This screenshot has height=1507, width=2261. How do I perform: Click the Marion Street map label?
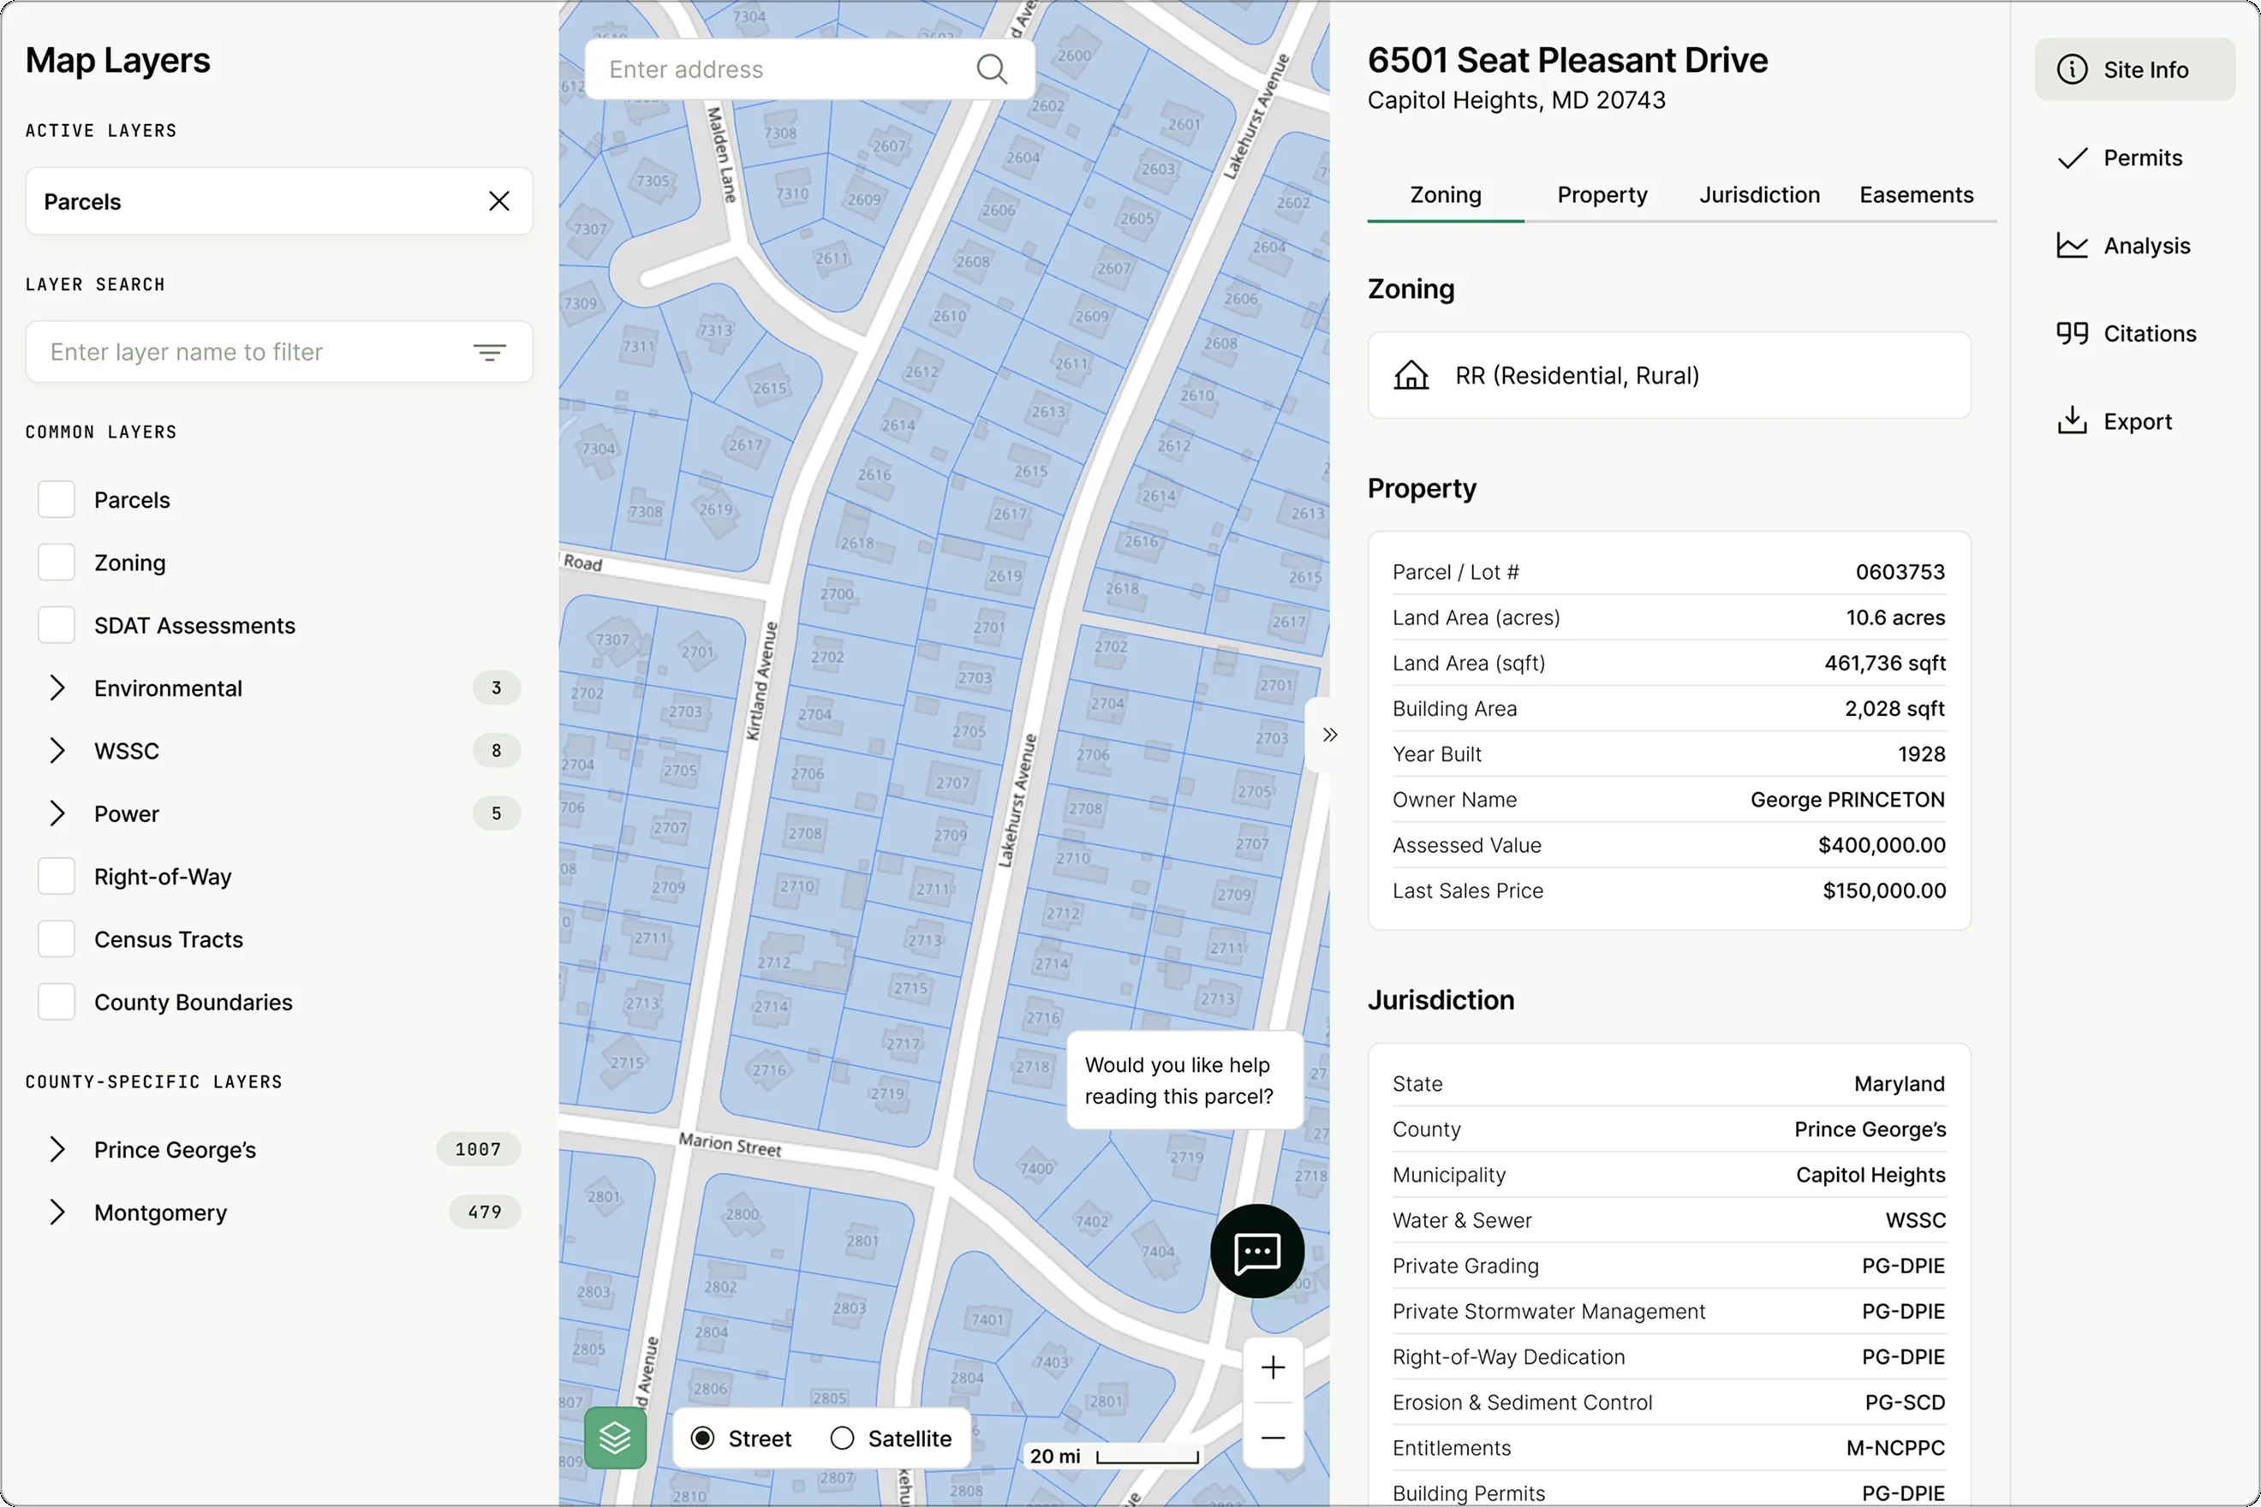pos(730,1144)
